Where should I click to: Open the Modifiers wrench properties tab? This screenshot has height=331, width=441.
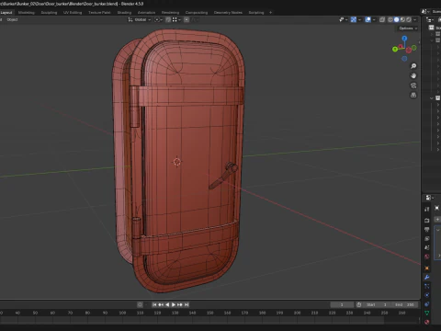[x=427, y=277]
